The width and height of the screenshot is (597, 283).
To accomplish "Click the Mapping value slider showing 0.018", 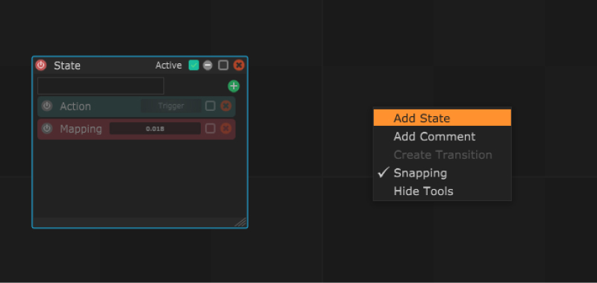I will point(155,128).
